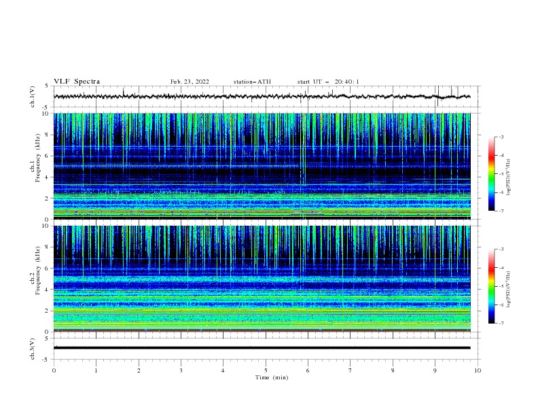Click the ch.3 thick black voltage trace
Image resolution: width=538 pixels, height=416 pixels.
[262, 348]
